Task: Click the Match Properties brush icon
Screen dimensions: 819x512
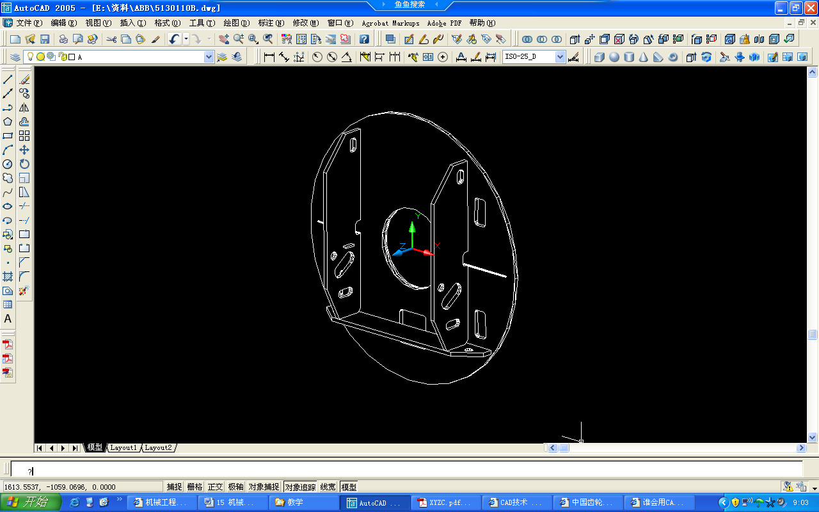Action: 155,39
